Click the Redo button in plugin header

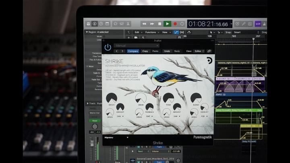(177, 51)
